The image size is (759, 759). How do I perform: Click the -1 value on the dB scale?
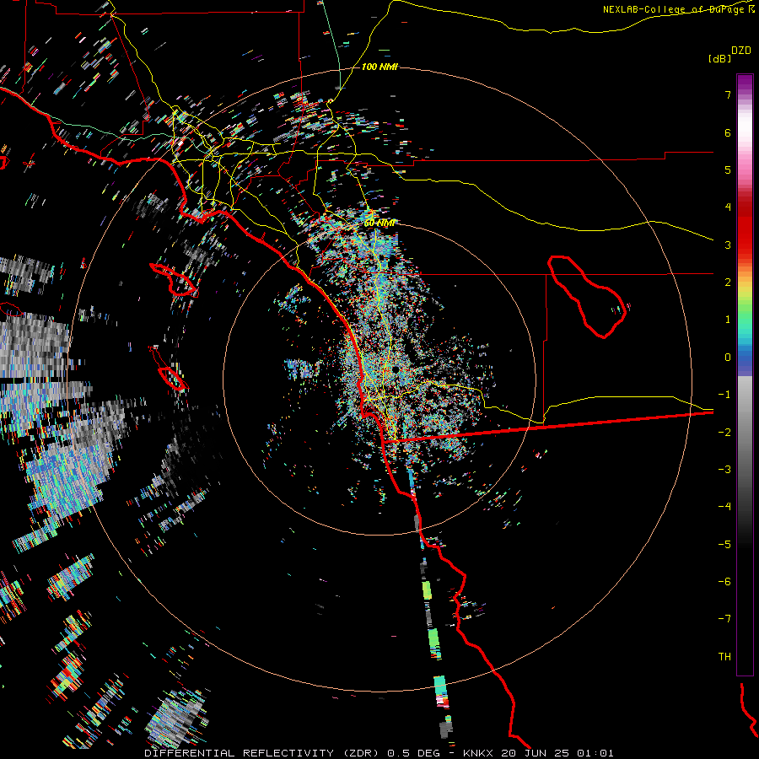(724, 395)
